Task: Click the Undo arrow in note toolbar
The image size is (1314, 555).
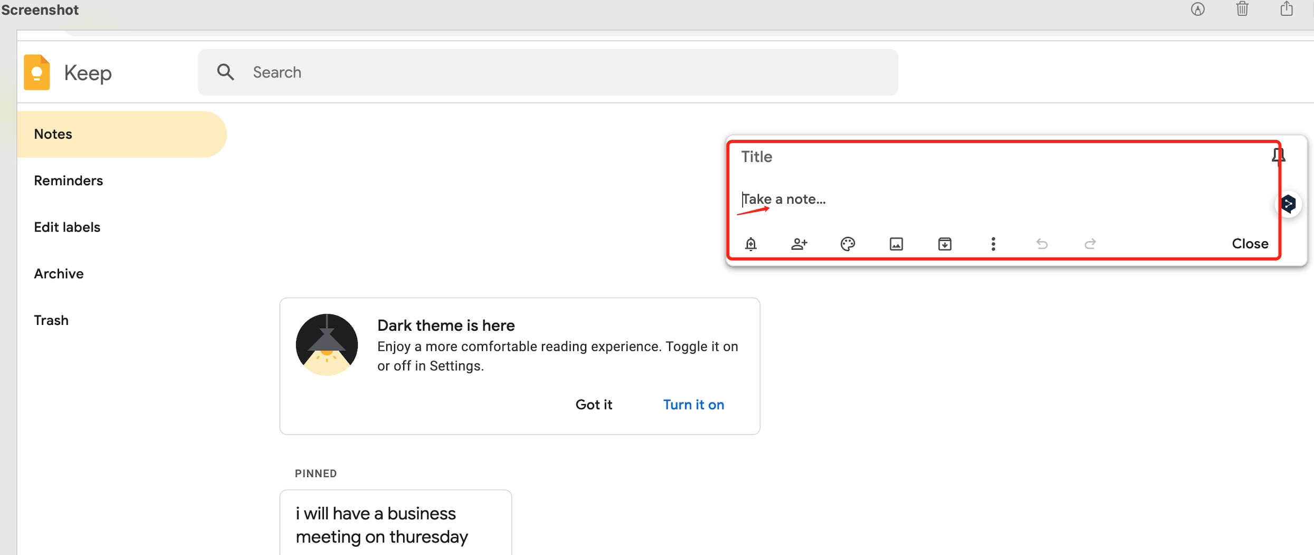Action: tap(1042, 244)
